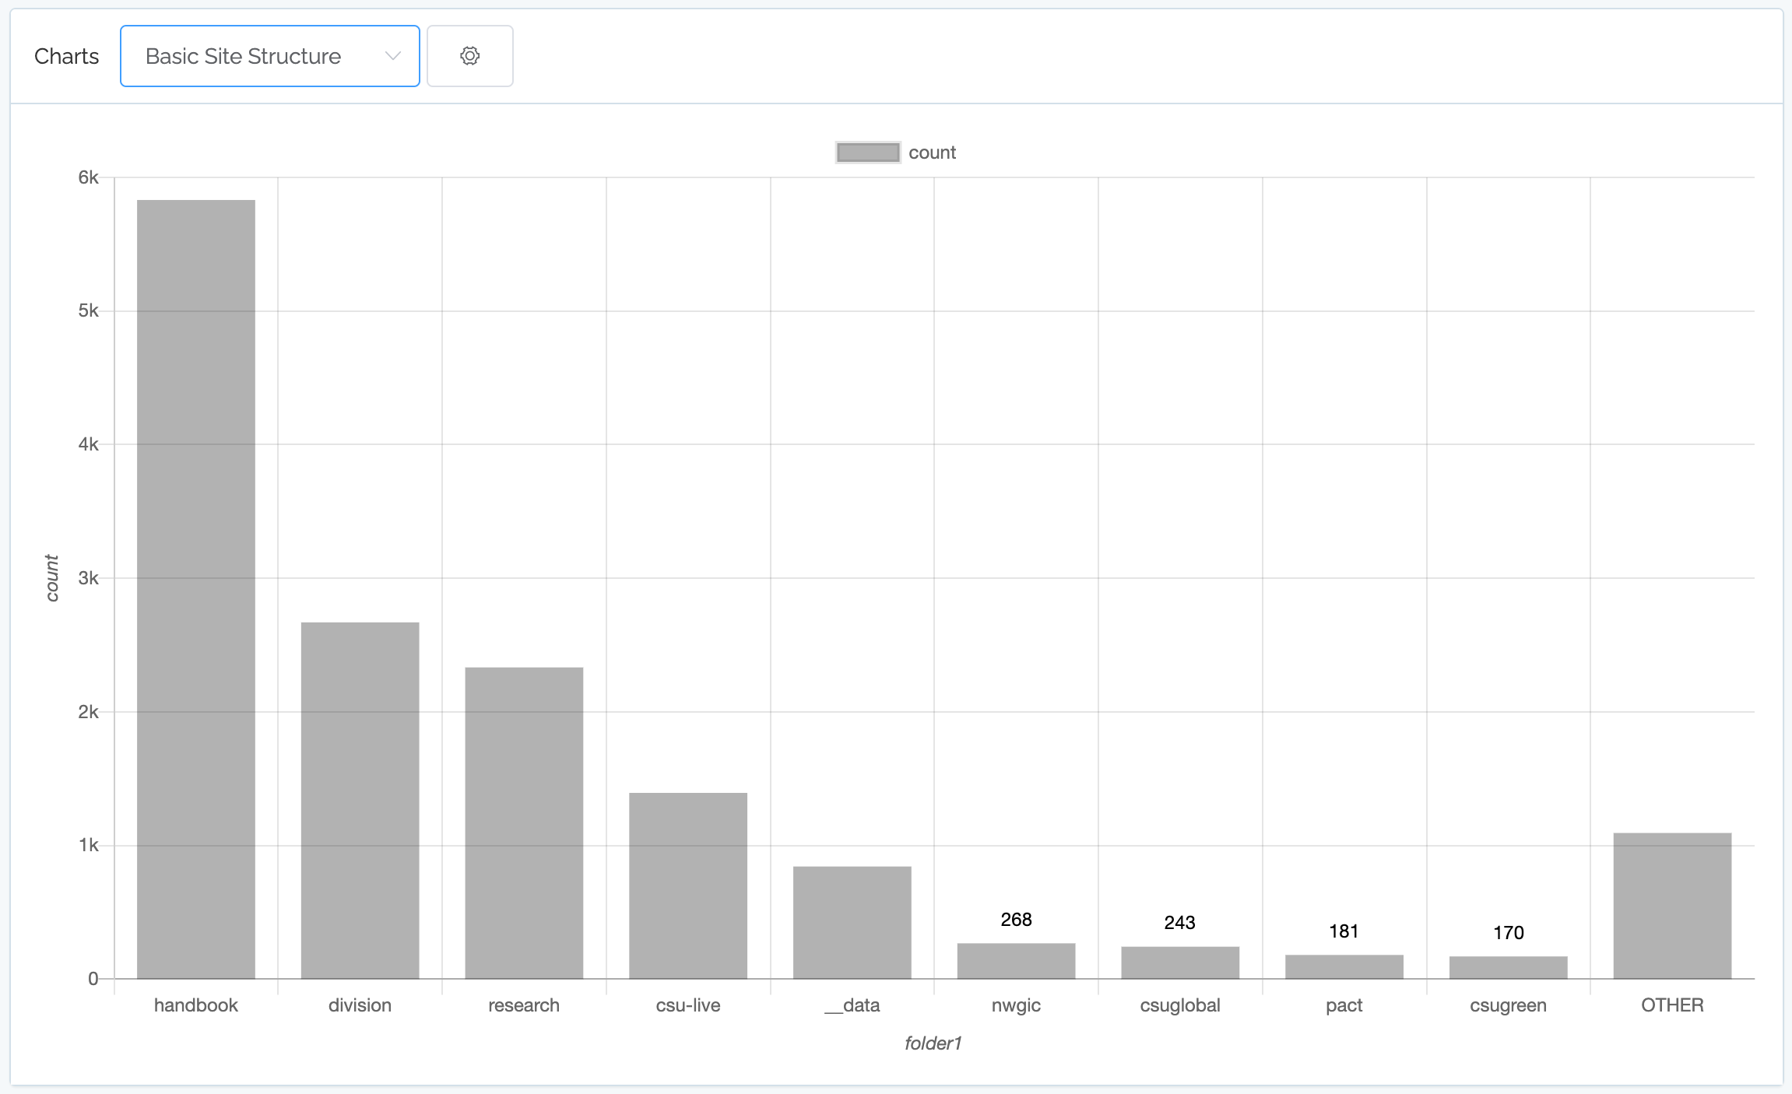The image size is (1792, 1094).
Task: Click the 243 value label
Action: [x=1180, y=923]
